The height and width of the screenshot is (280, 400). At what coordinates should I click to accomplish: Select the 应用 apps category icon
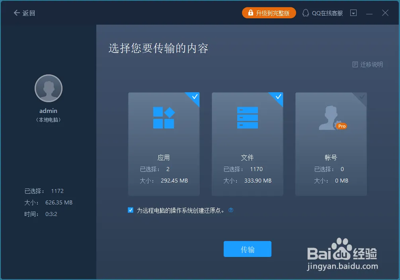click(164, 117)
